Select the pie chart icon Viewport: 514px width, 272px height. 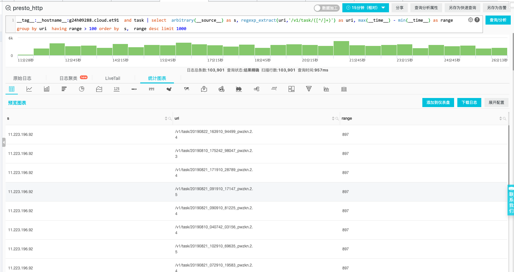[x=82, y=89]
